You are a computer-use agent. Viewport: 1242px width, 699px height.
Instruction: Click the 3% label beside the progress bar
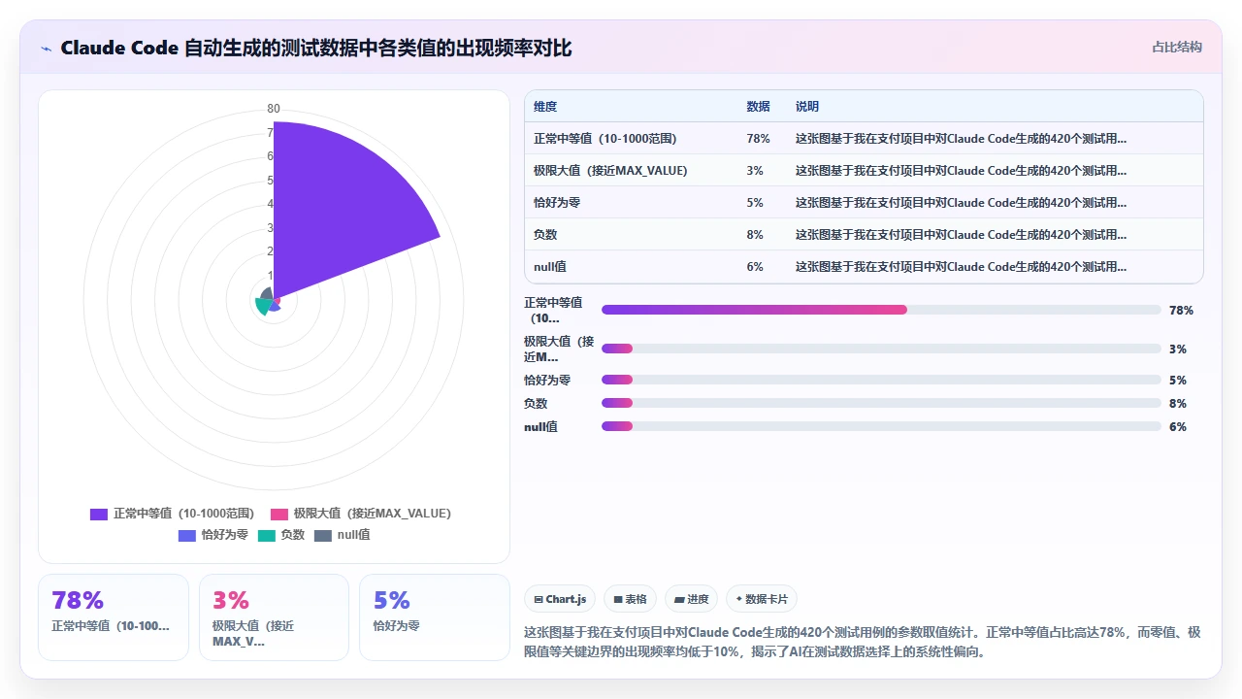[x=1178, y=349]
